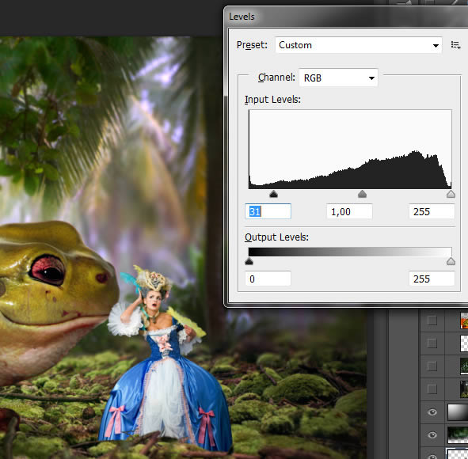Click the histogram in Input Levels

pyautogui.click(x=350, y=149)
